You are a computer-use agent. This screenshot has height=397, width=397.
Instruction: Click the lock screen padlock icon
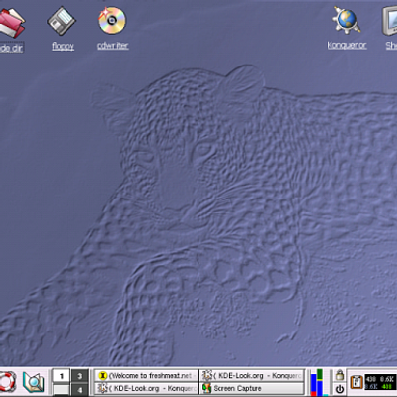click(x=340, y=375)
